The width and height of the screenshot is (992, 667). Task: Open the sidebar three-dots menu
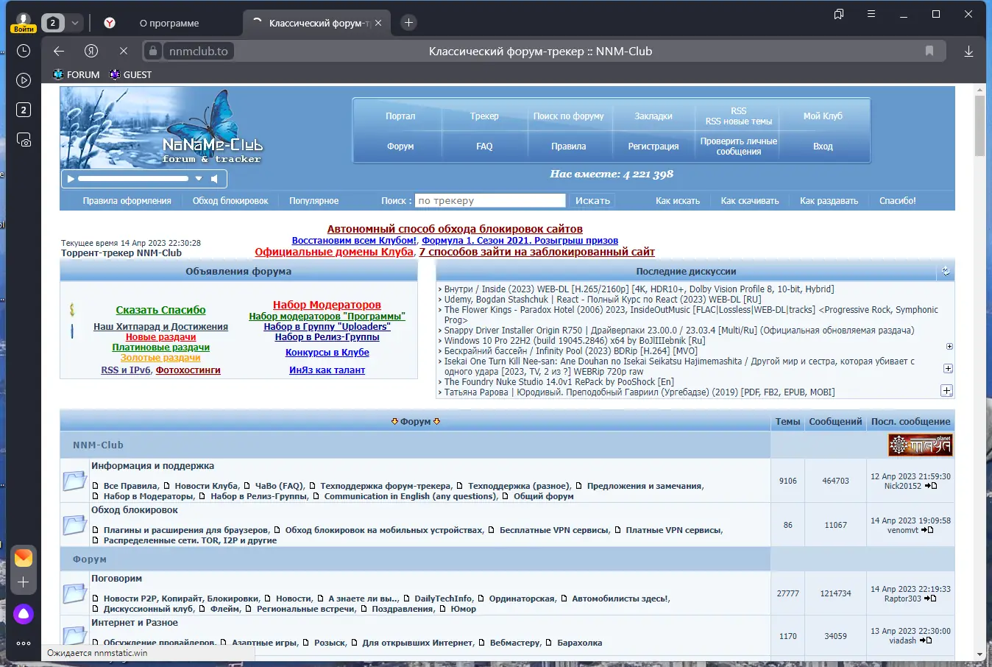point(24,643)
